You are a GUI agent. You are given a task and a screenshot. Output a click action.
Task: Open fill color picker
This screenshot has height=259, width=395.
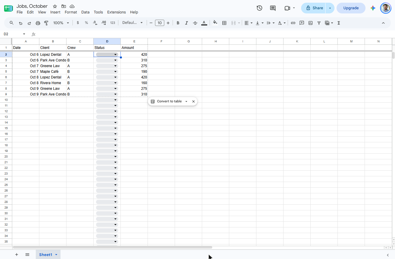point(215,23)
